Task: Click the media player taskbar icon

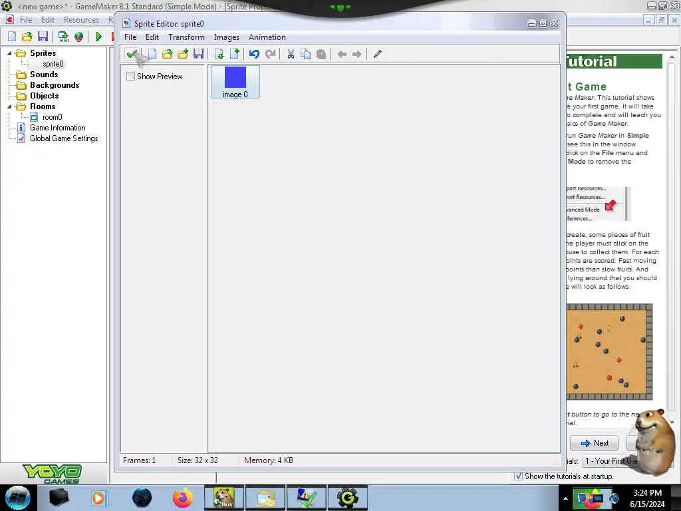Action: (x=98, y=498)
